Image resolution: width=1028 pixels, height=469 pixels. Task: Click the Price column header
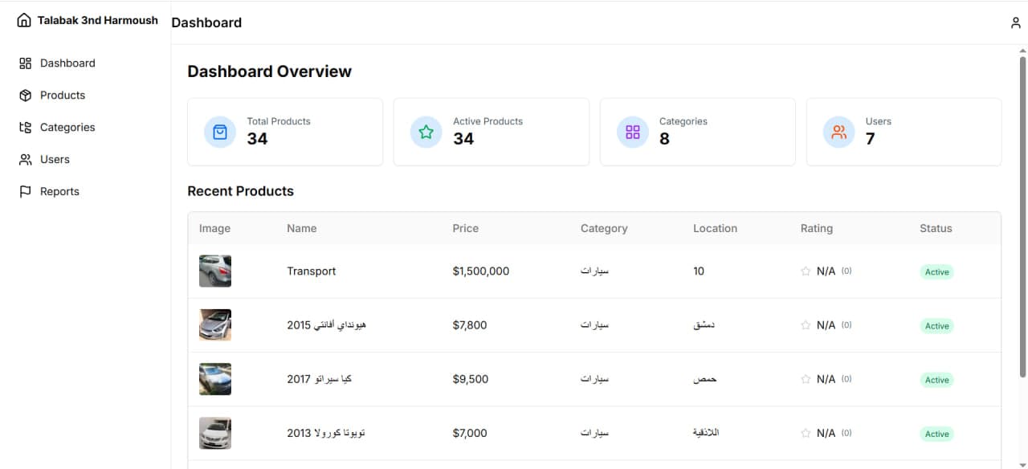(466, 228)
